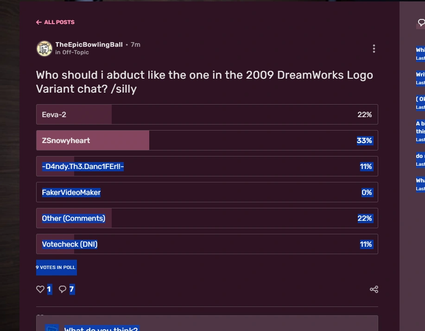Open the post options three-dot menu
425x331 pixels.
point(374,48)
